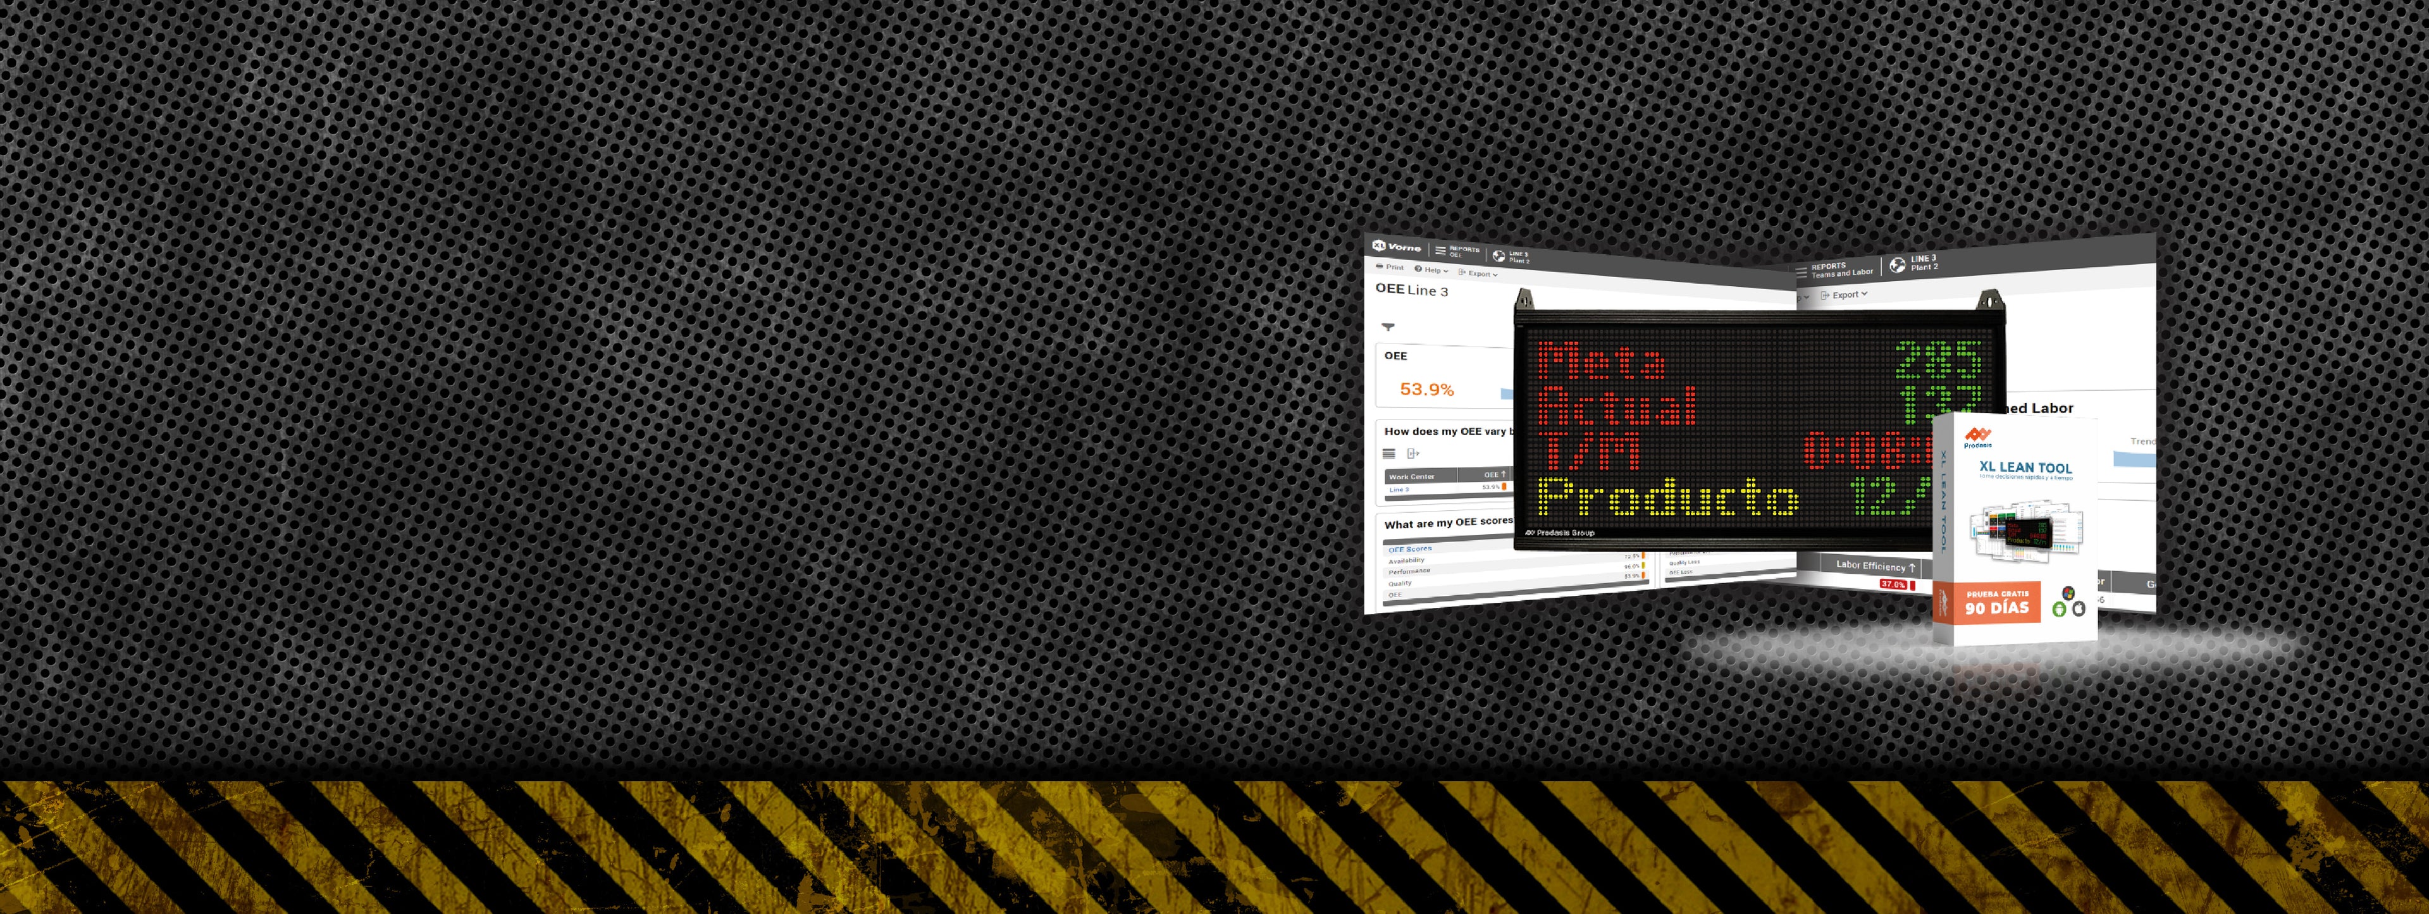Screen dimensions: 2429x914
Task: Open the hamburger menu beside REPORTS OEE
Action: click(x=1440, y=251)
